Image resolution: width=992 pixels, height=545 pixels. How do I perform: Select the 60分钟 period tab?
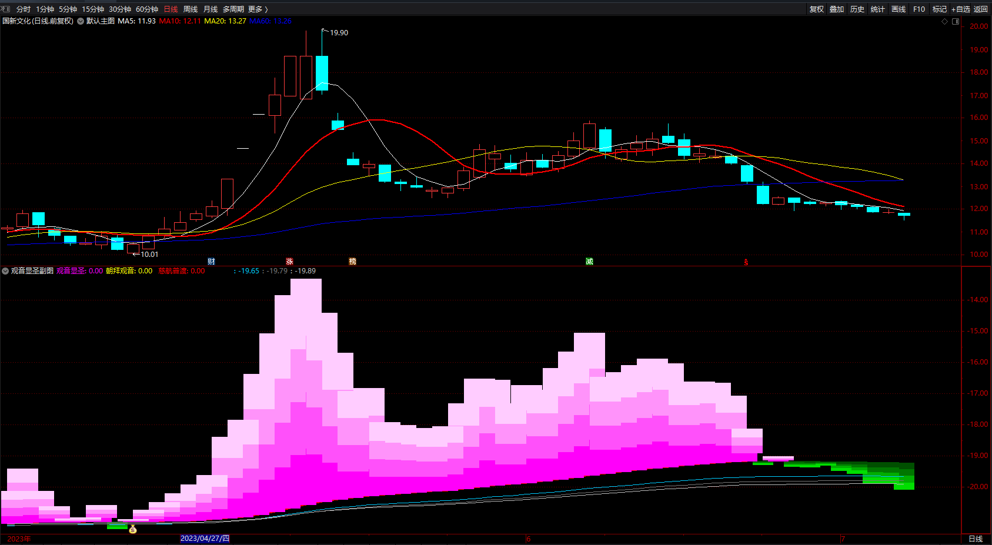tap(147, 9)
